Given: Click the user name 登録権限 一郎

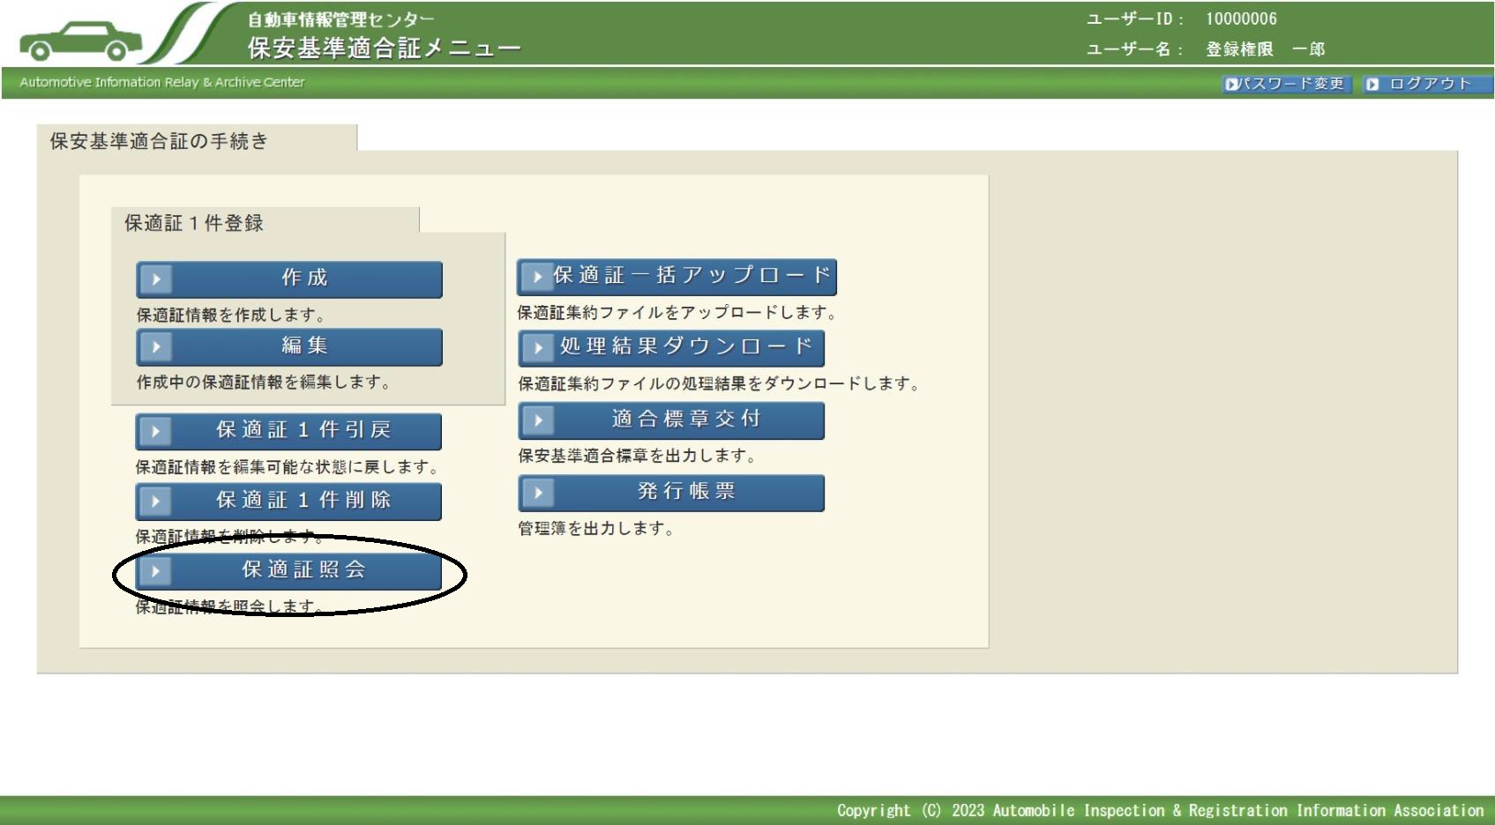Looking at the screenshot, I should pyautogui.click(x=1265, y=49).
